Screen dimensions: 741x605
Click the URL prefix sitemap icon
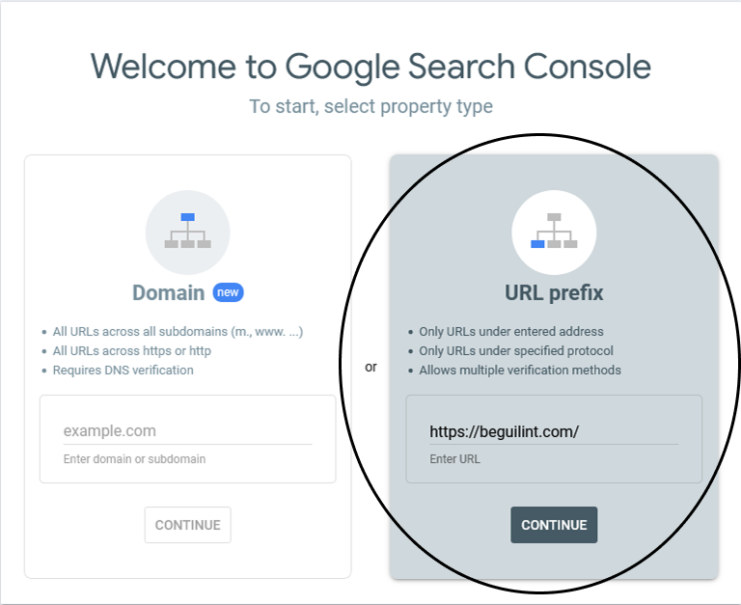[554, 232]
